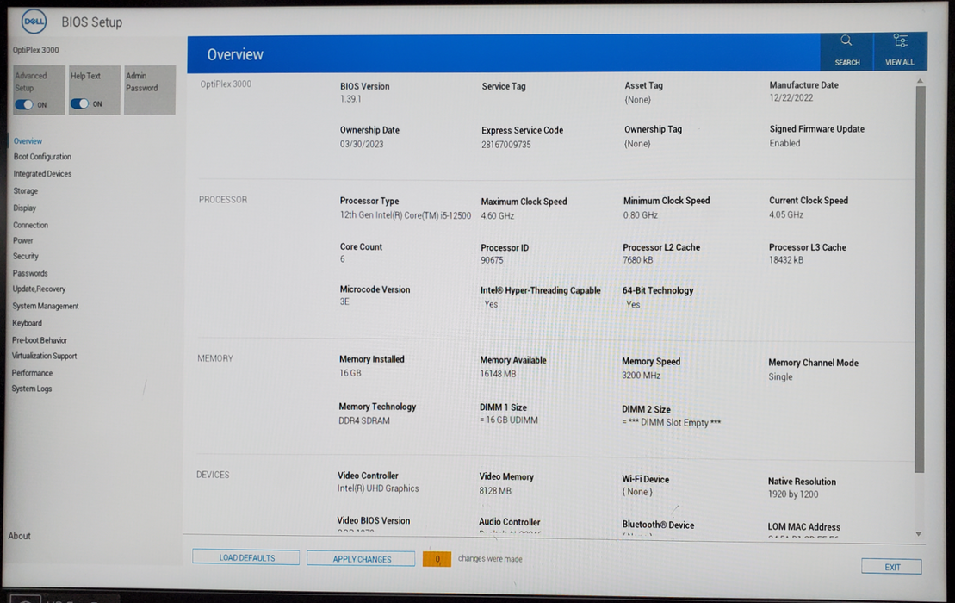The image size is (955, 603).
Task: Click Manufacture Date 12/22/2022
Action: tap(791, 97)
